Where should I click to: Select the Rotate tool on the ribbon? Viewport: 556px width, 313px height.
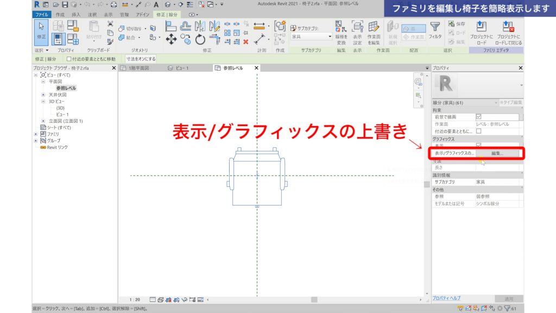pyautogui.click(x=201, y=39)
